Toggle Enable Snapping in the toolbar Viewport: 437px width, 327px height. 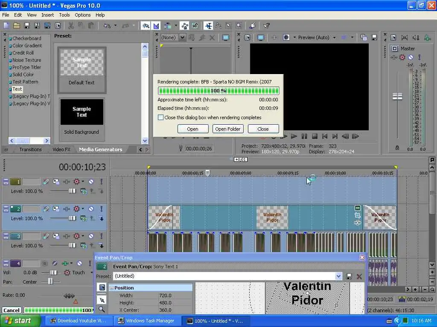[x=146, y=26]
